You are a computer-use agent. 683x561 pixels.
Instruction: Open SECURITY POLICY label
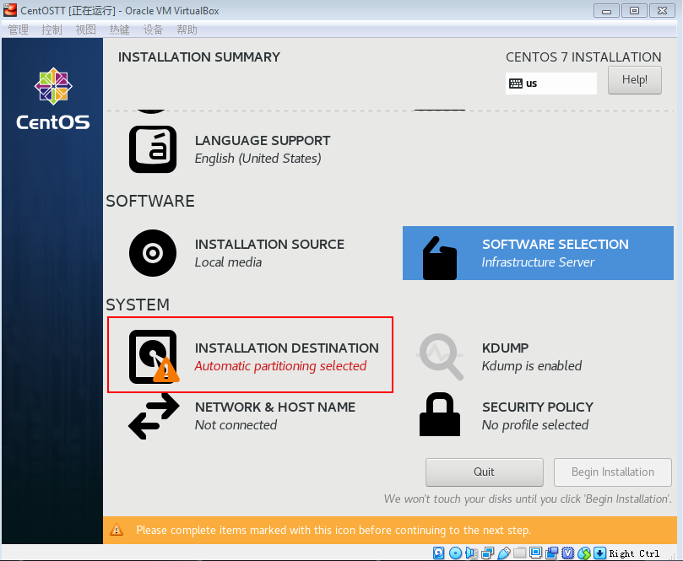click(538, 407)
